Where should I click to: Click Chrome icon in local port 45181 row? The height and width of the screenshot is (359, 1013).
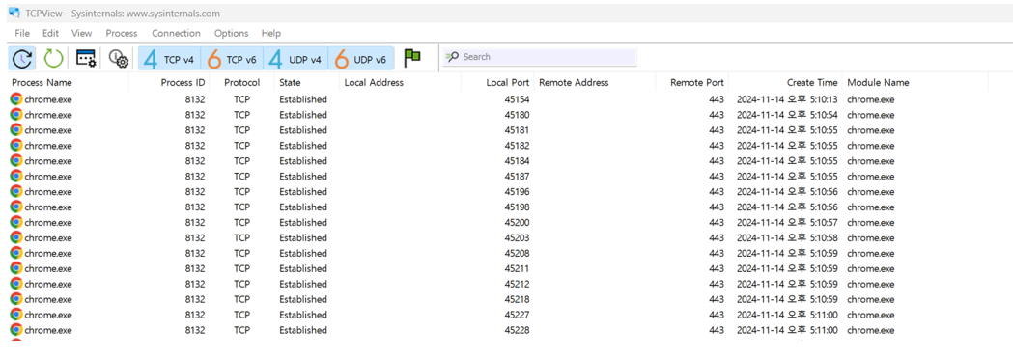(x=16, y=130)
